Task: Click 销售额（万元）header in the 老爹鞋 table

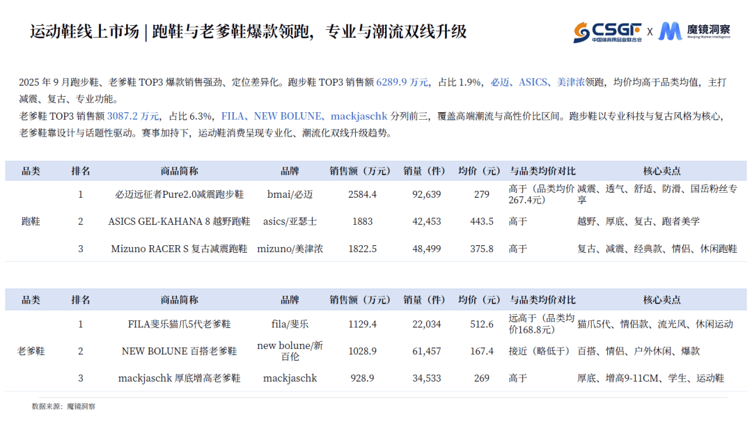Action: point(360,299)
